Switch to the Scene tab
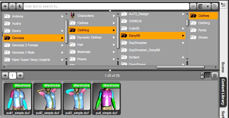Viewport: 229px width, 118px height. pos(223,67)
